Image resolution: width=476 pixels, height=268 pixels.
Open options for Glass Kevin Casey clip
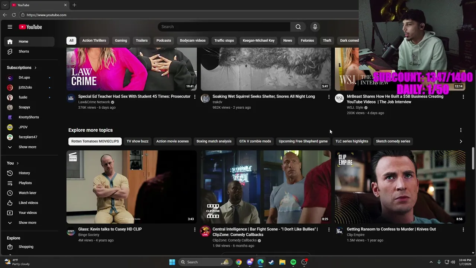click(x=194, y=230)
